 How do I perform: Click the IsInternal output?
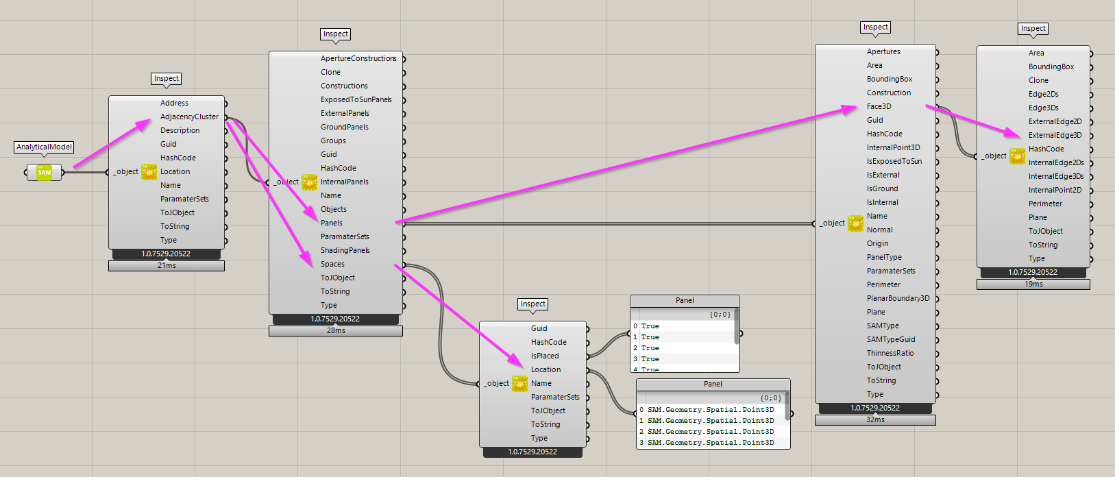pos(883,203)
